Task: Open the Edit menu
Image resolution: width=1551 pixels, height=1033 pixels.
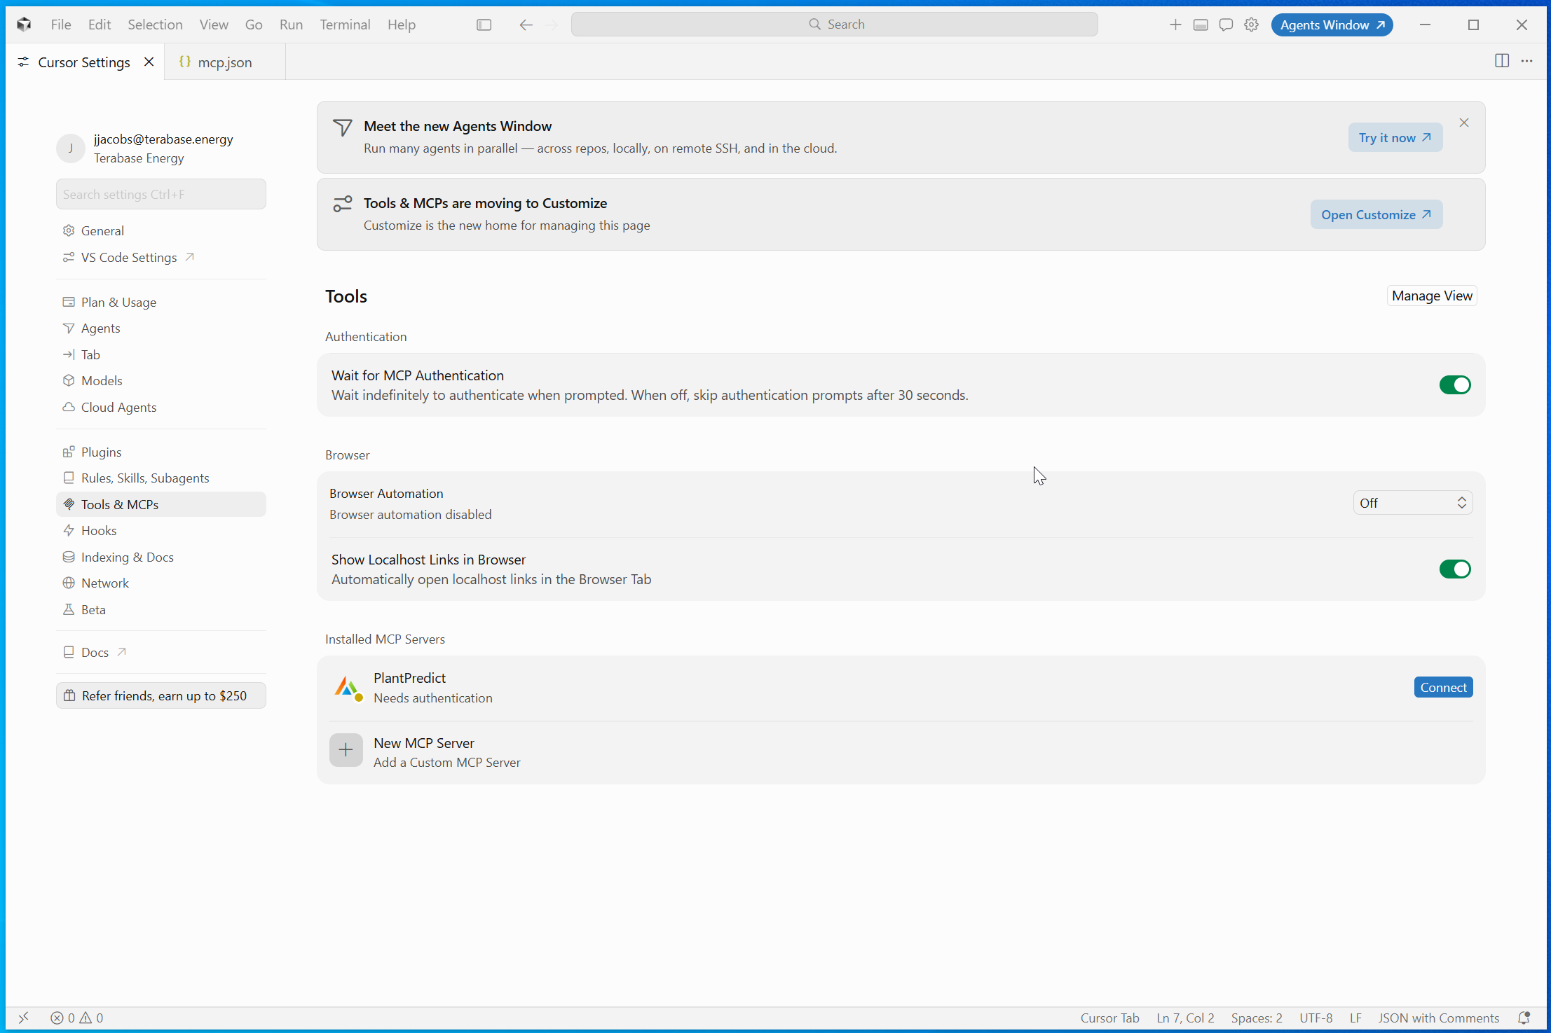Action: 100,25
